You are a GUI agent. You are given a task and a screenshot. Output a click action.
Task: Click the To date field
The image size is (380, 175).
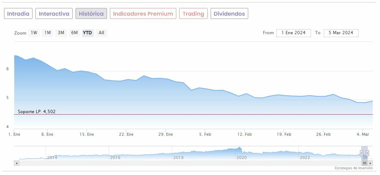point(341,33)
